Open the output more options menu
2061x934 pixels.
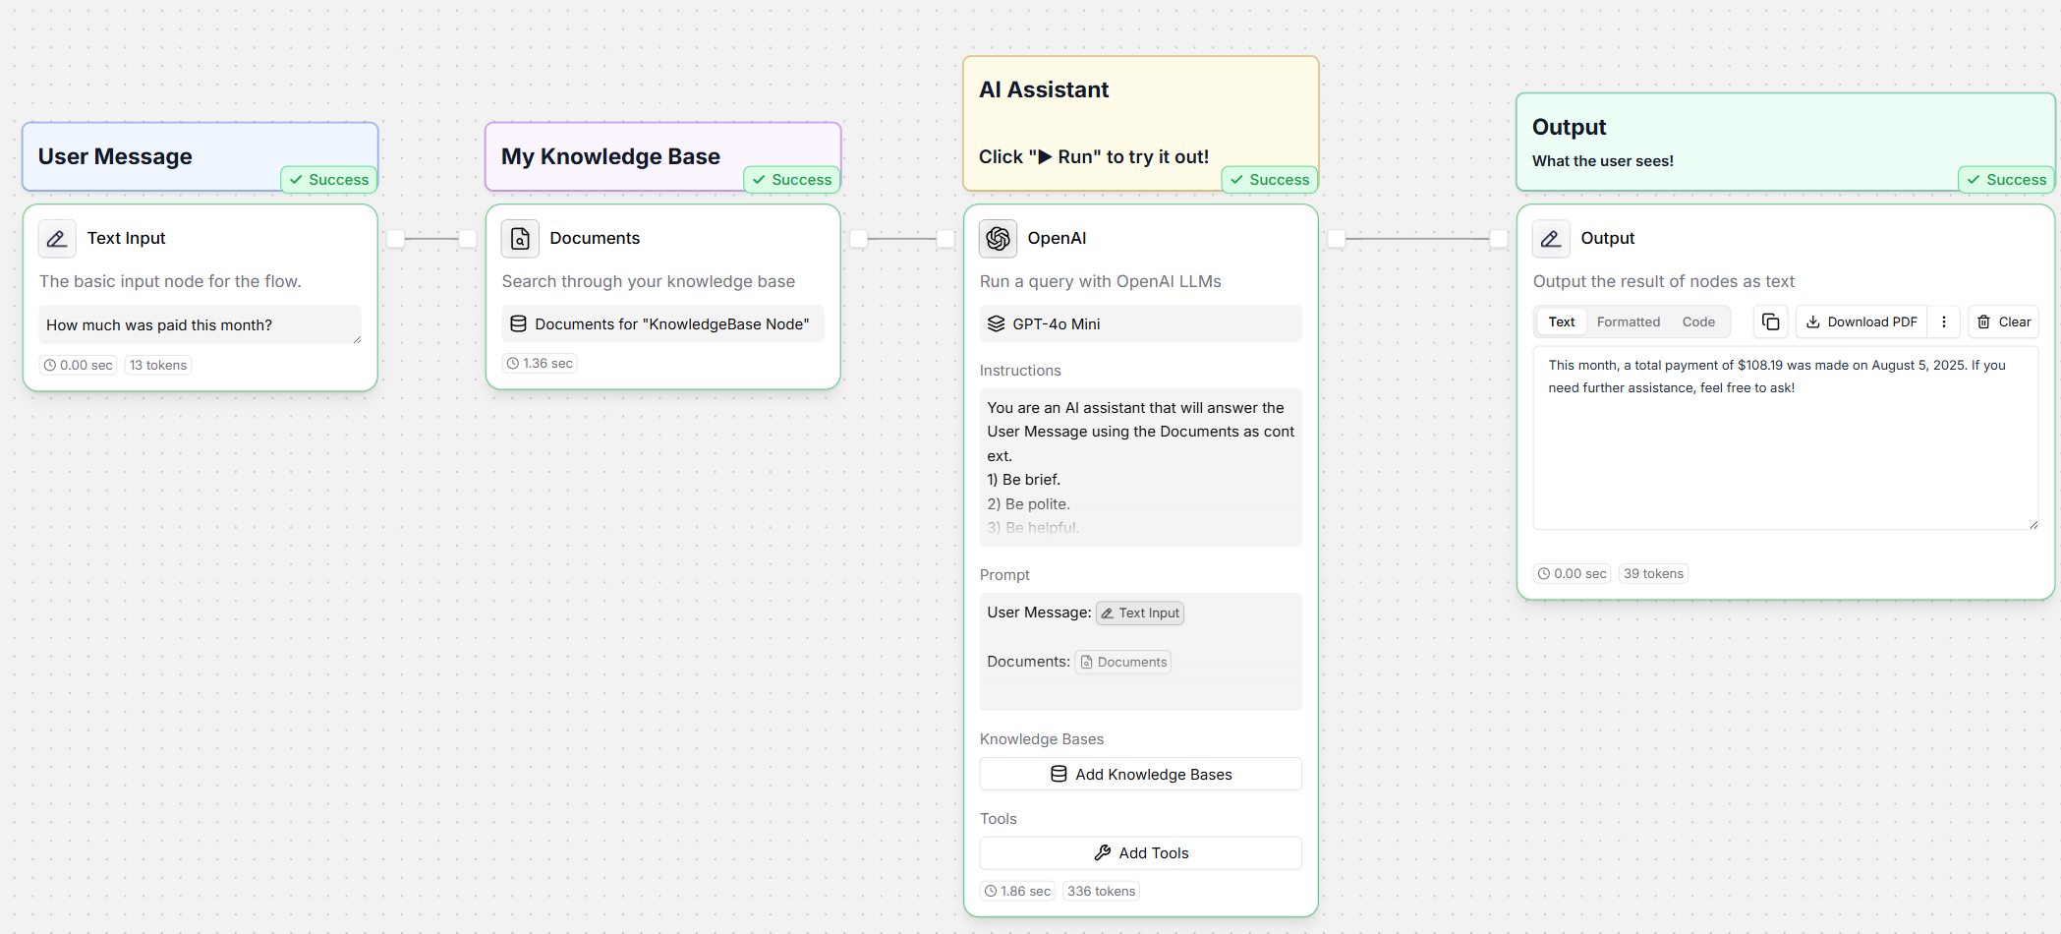point(1943,322)
